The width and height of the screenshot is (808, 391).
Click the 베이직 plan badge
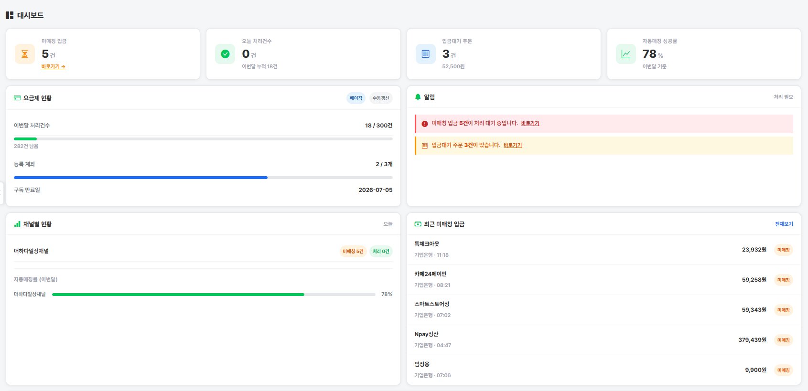[356, 98]
